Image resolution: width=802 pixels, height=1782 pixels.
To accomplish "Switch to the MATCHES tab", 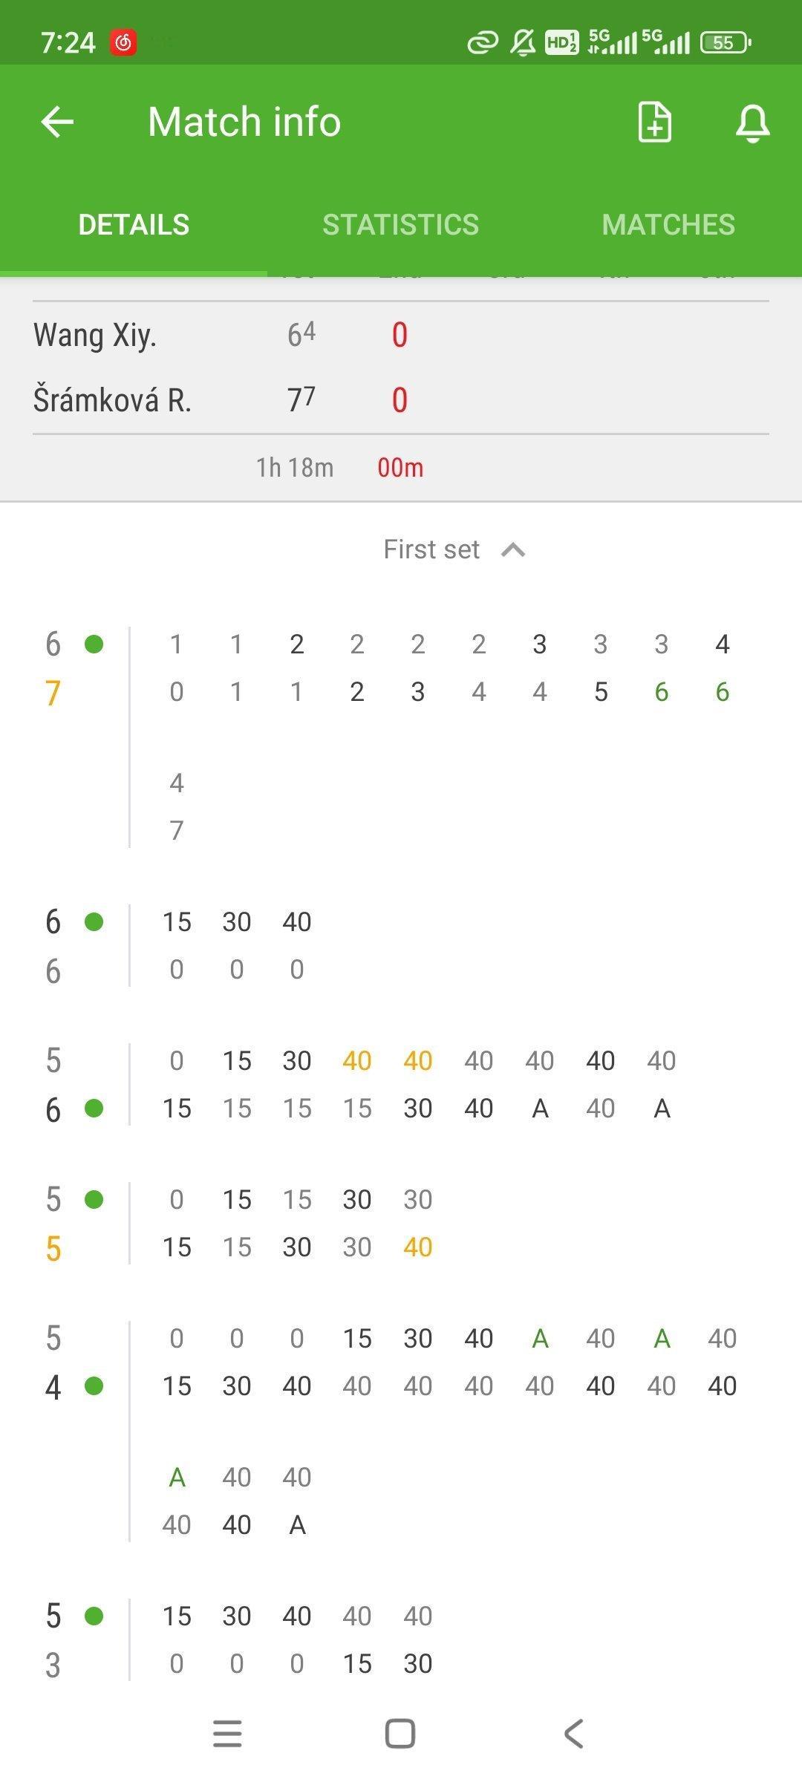I will click(x=668, y=225).
